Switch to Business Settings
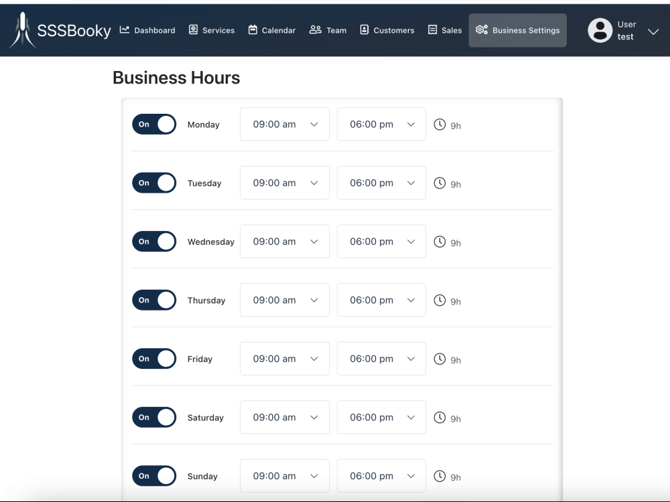Viewport: 670px width, 502px height. [x=517, y=29]
